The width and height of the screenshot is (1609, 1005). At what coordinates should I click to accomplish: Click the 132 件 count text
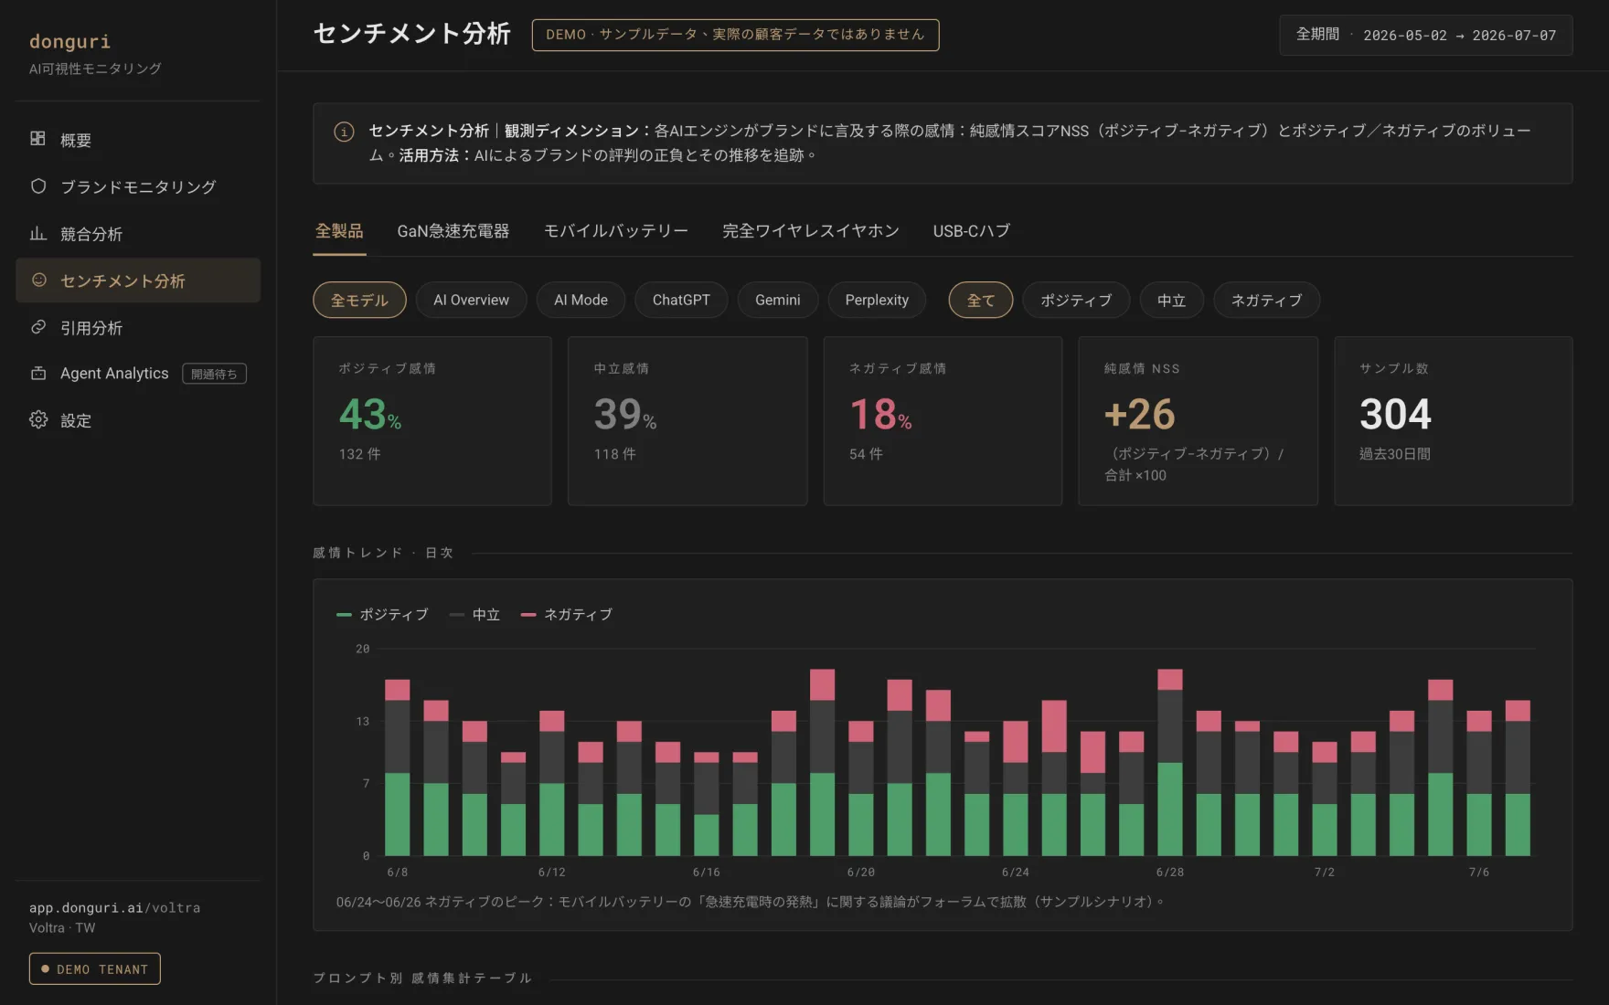tap(359, 454)
